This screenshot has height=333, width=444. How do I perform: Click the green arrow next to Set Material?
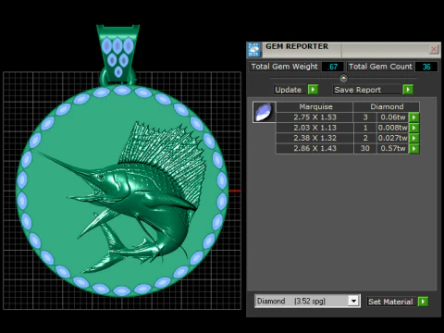click(423, 302)
